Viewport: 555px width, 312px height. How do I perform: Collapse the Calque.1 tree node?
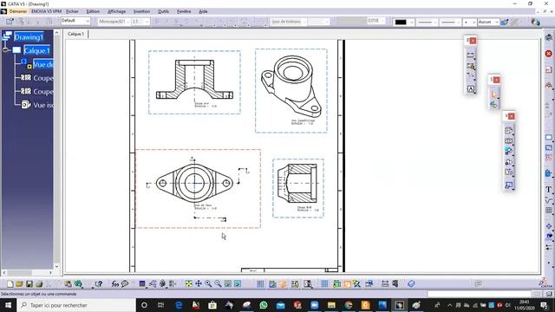pos(6,50)
